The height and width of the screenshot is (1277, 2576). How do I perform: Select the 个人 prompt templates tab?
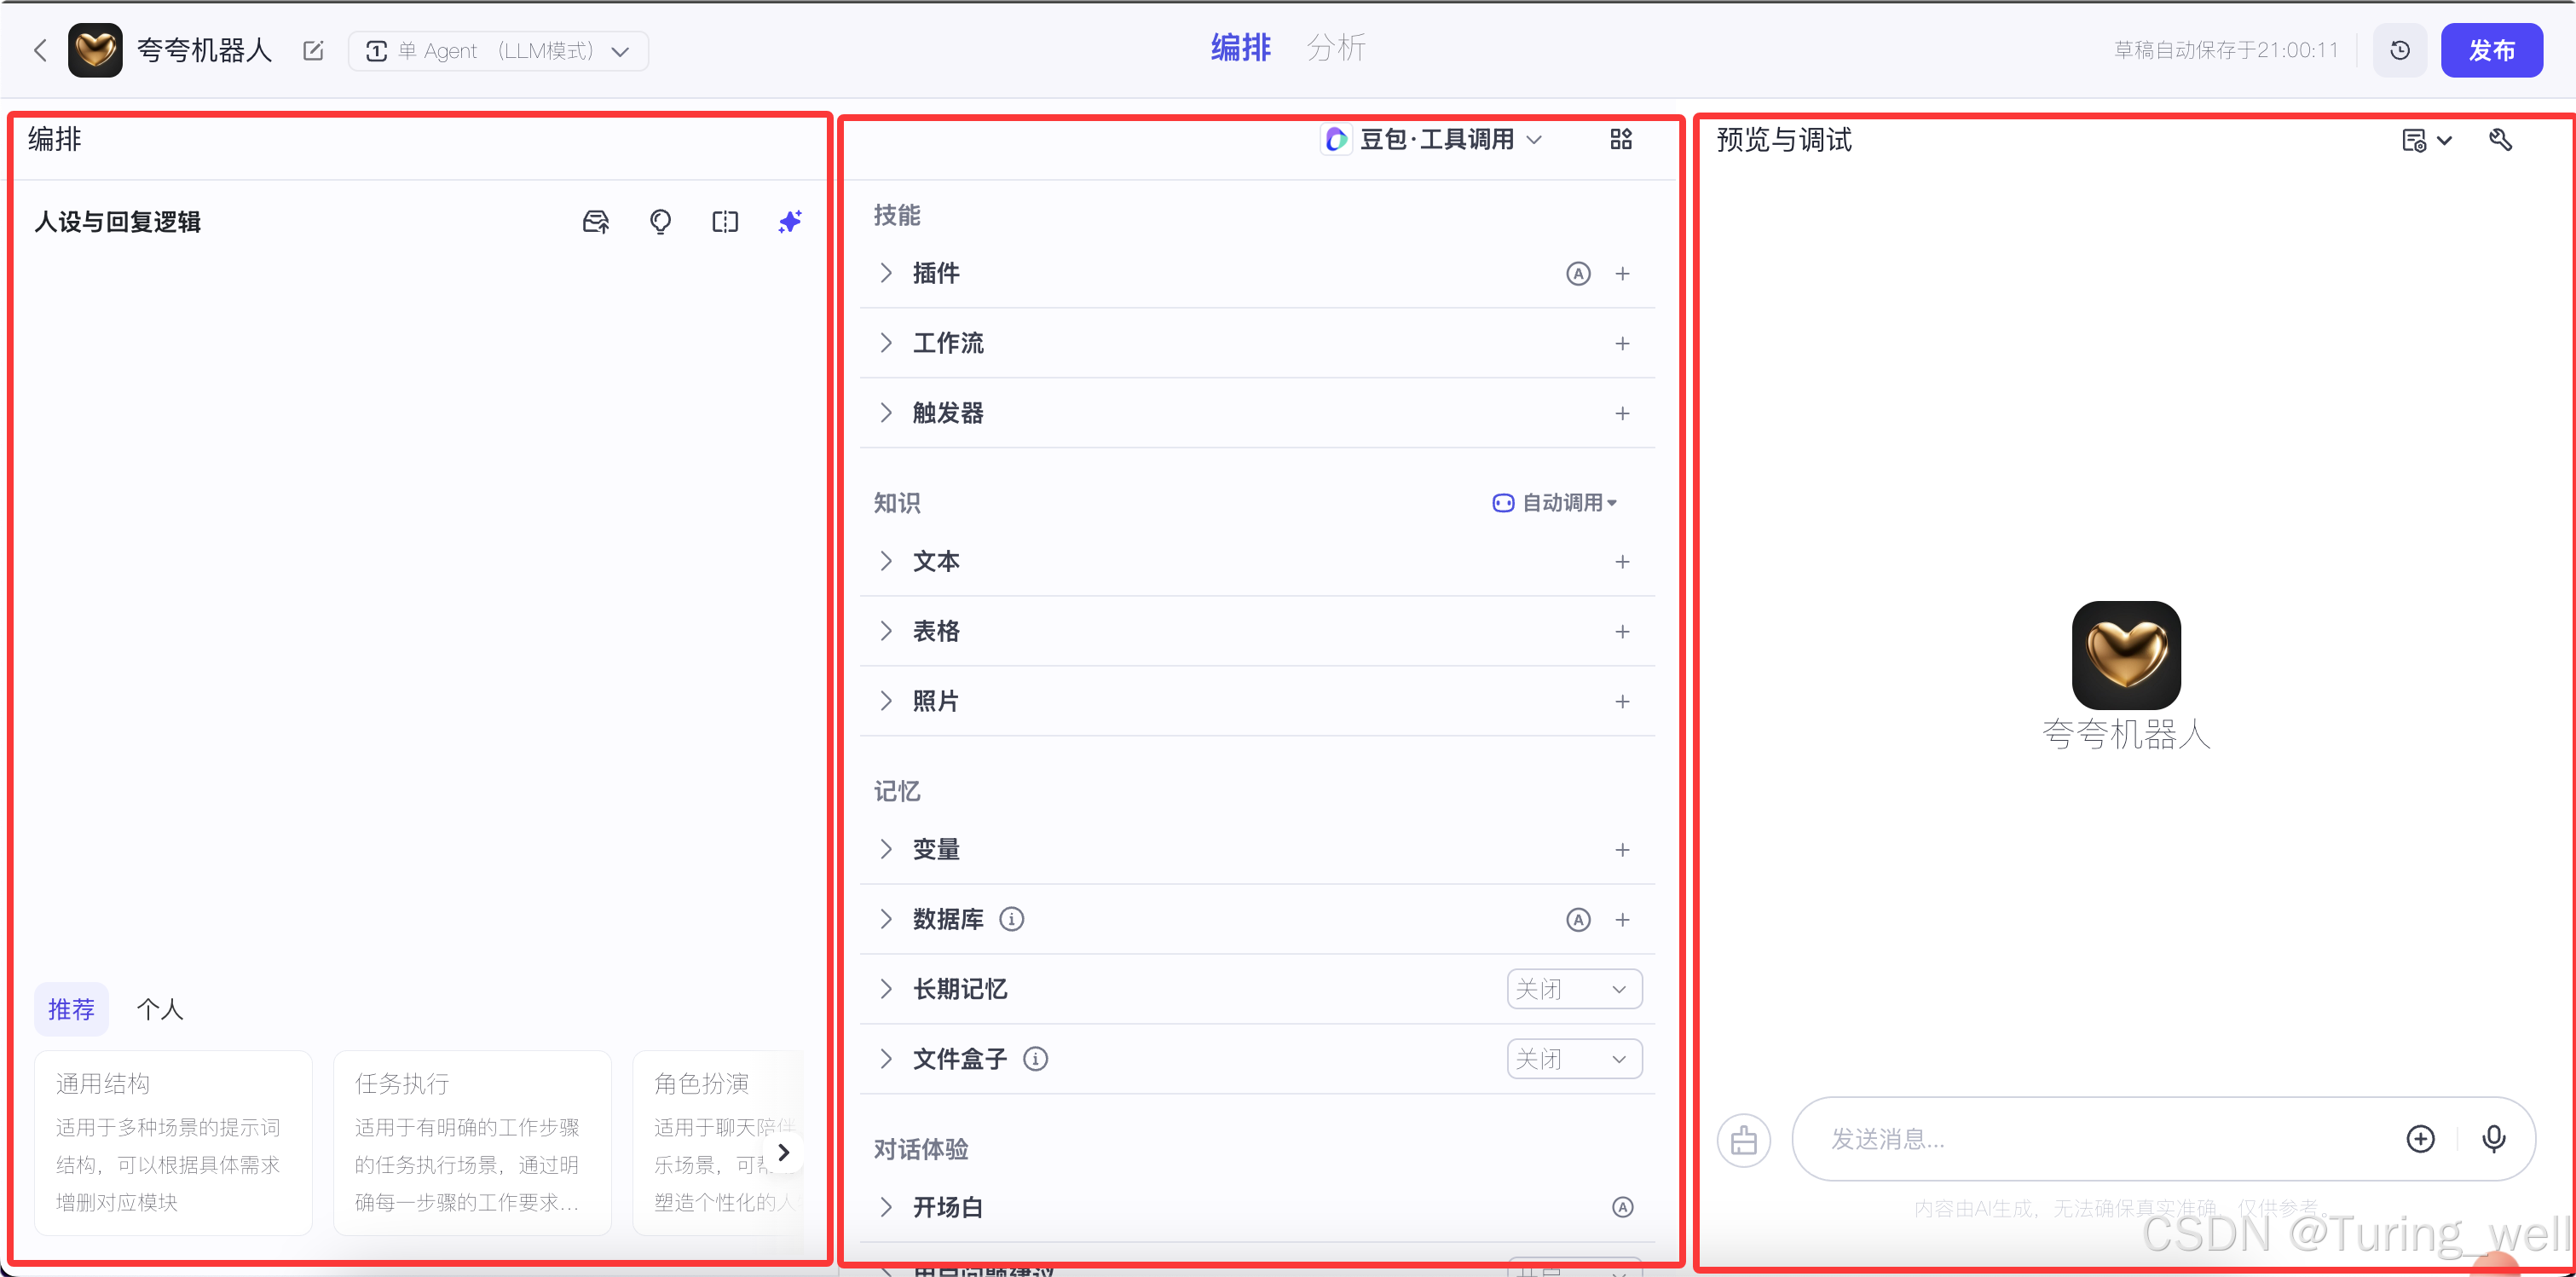[160, 1009]
